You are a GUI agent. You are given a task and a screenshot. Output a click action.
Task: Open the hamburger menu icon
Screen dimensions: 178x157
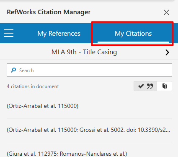click(x=9, y=33)
